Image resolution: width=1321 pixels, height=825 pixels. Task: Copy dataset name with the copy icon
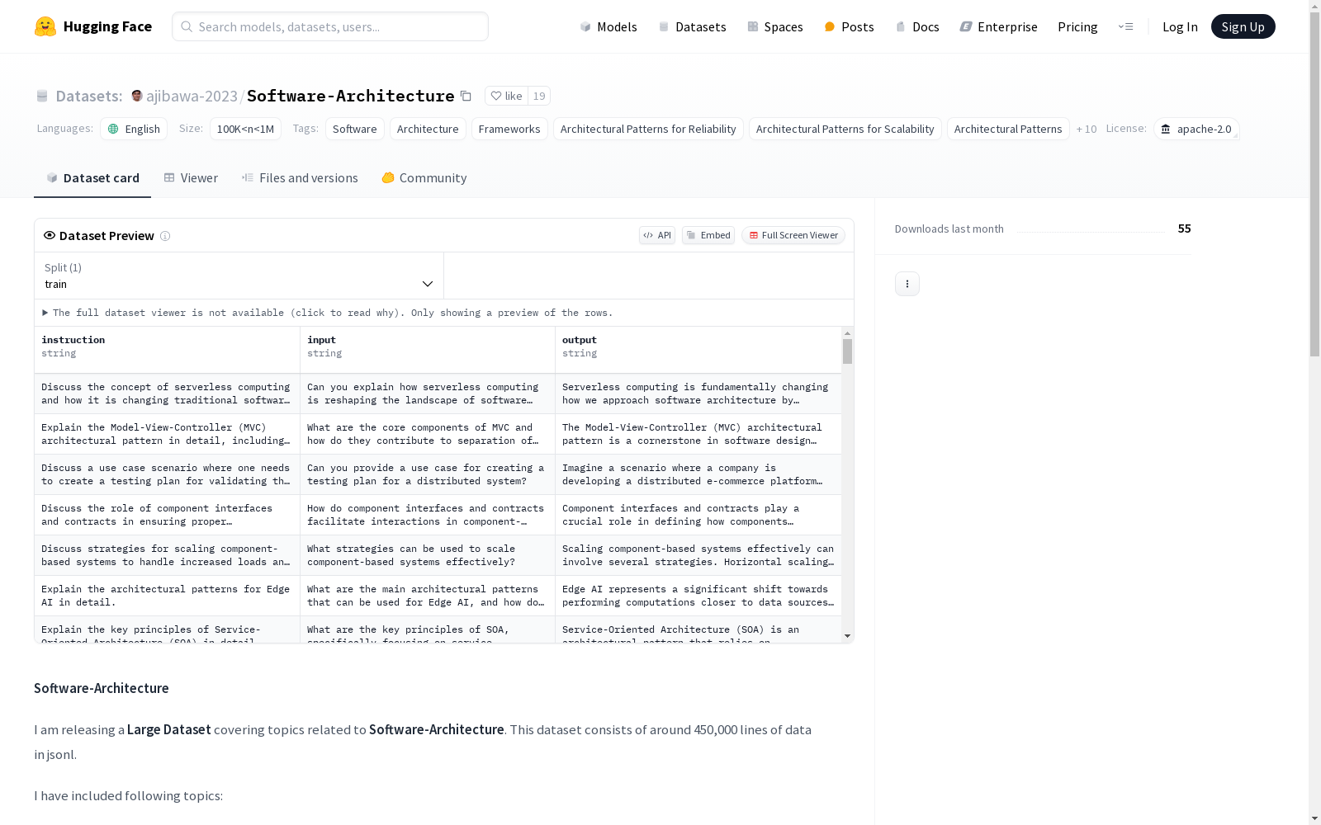coord(466,96)
